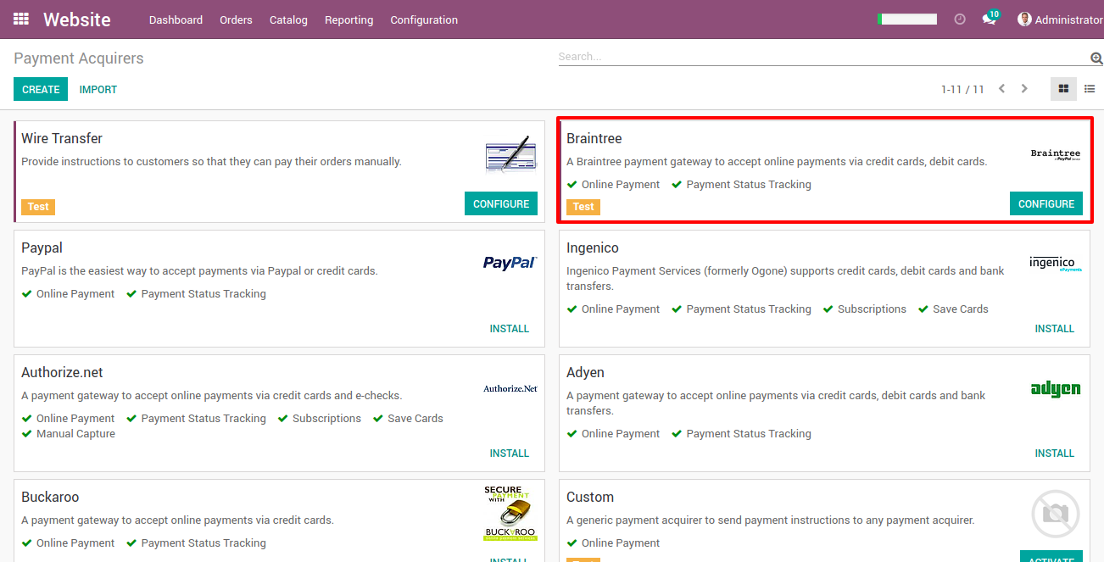Click the Payment Acquirers heading
1104x562 pixels.
click(79, 58)
